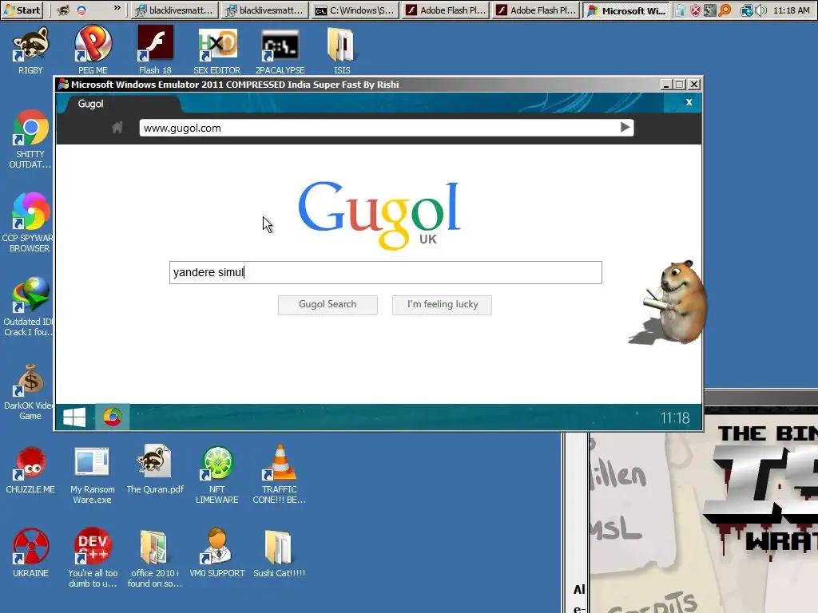Screen dimensions: 818x613
Task: Click the home icon beside address bar
Action: tap(117, 128)
